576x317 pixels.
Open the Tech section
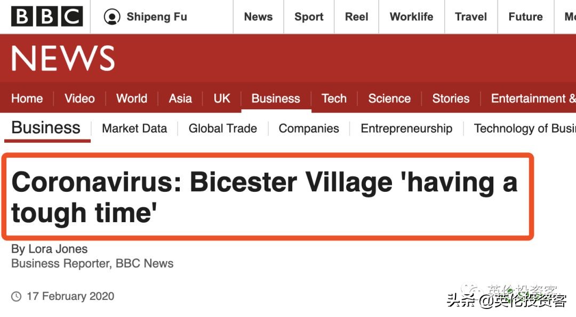pos(334,99)
